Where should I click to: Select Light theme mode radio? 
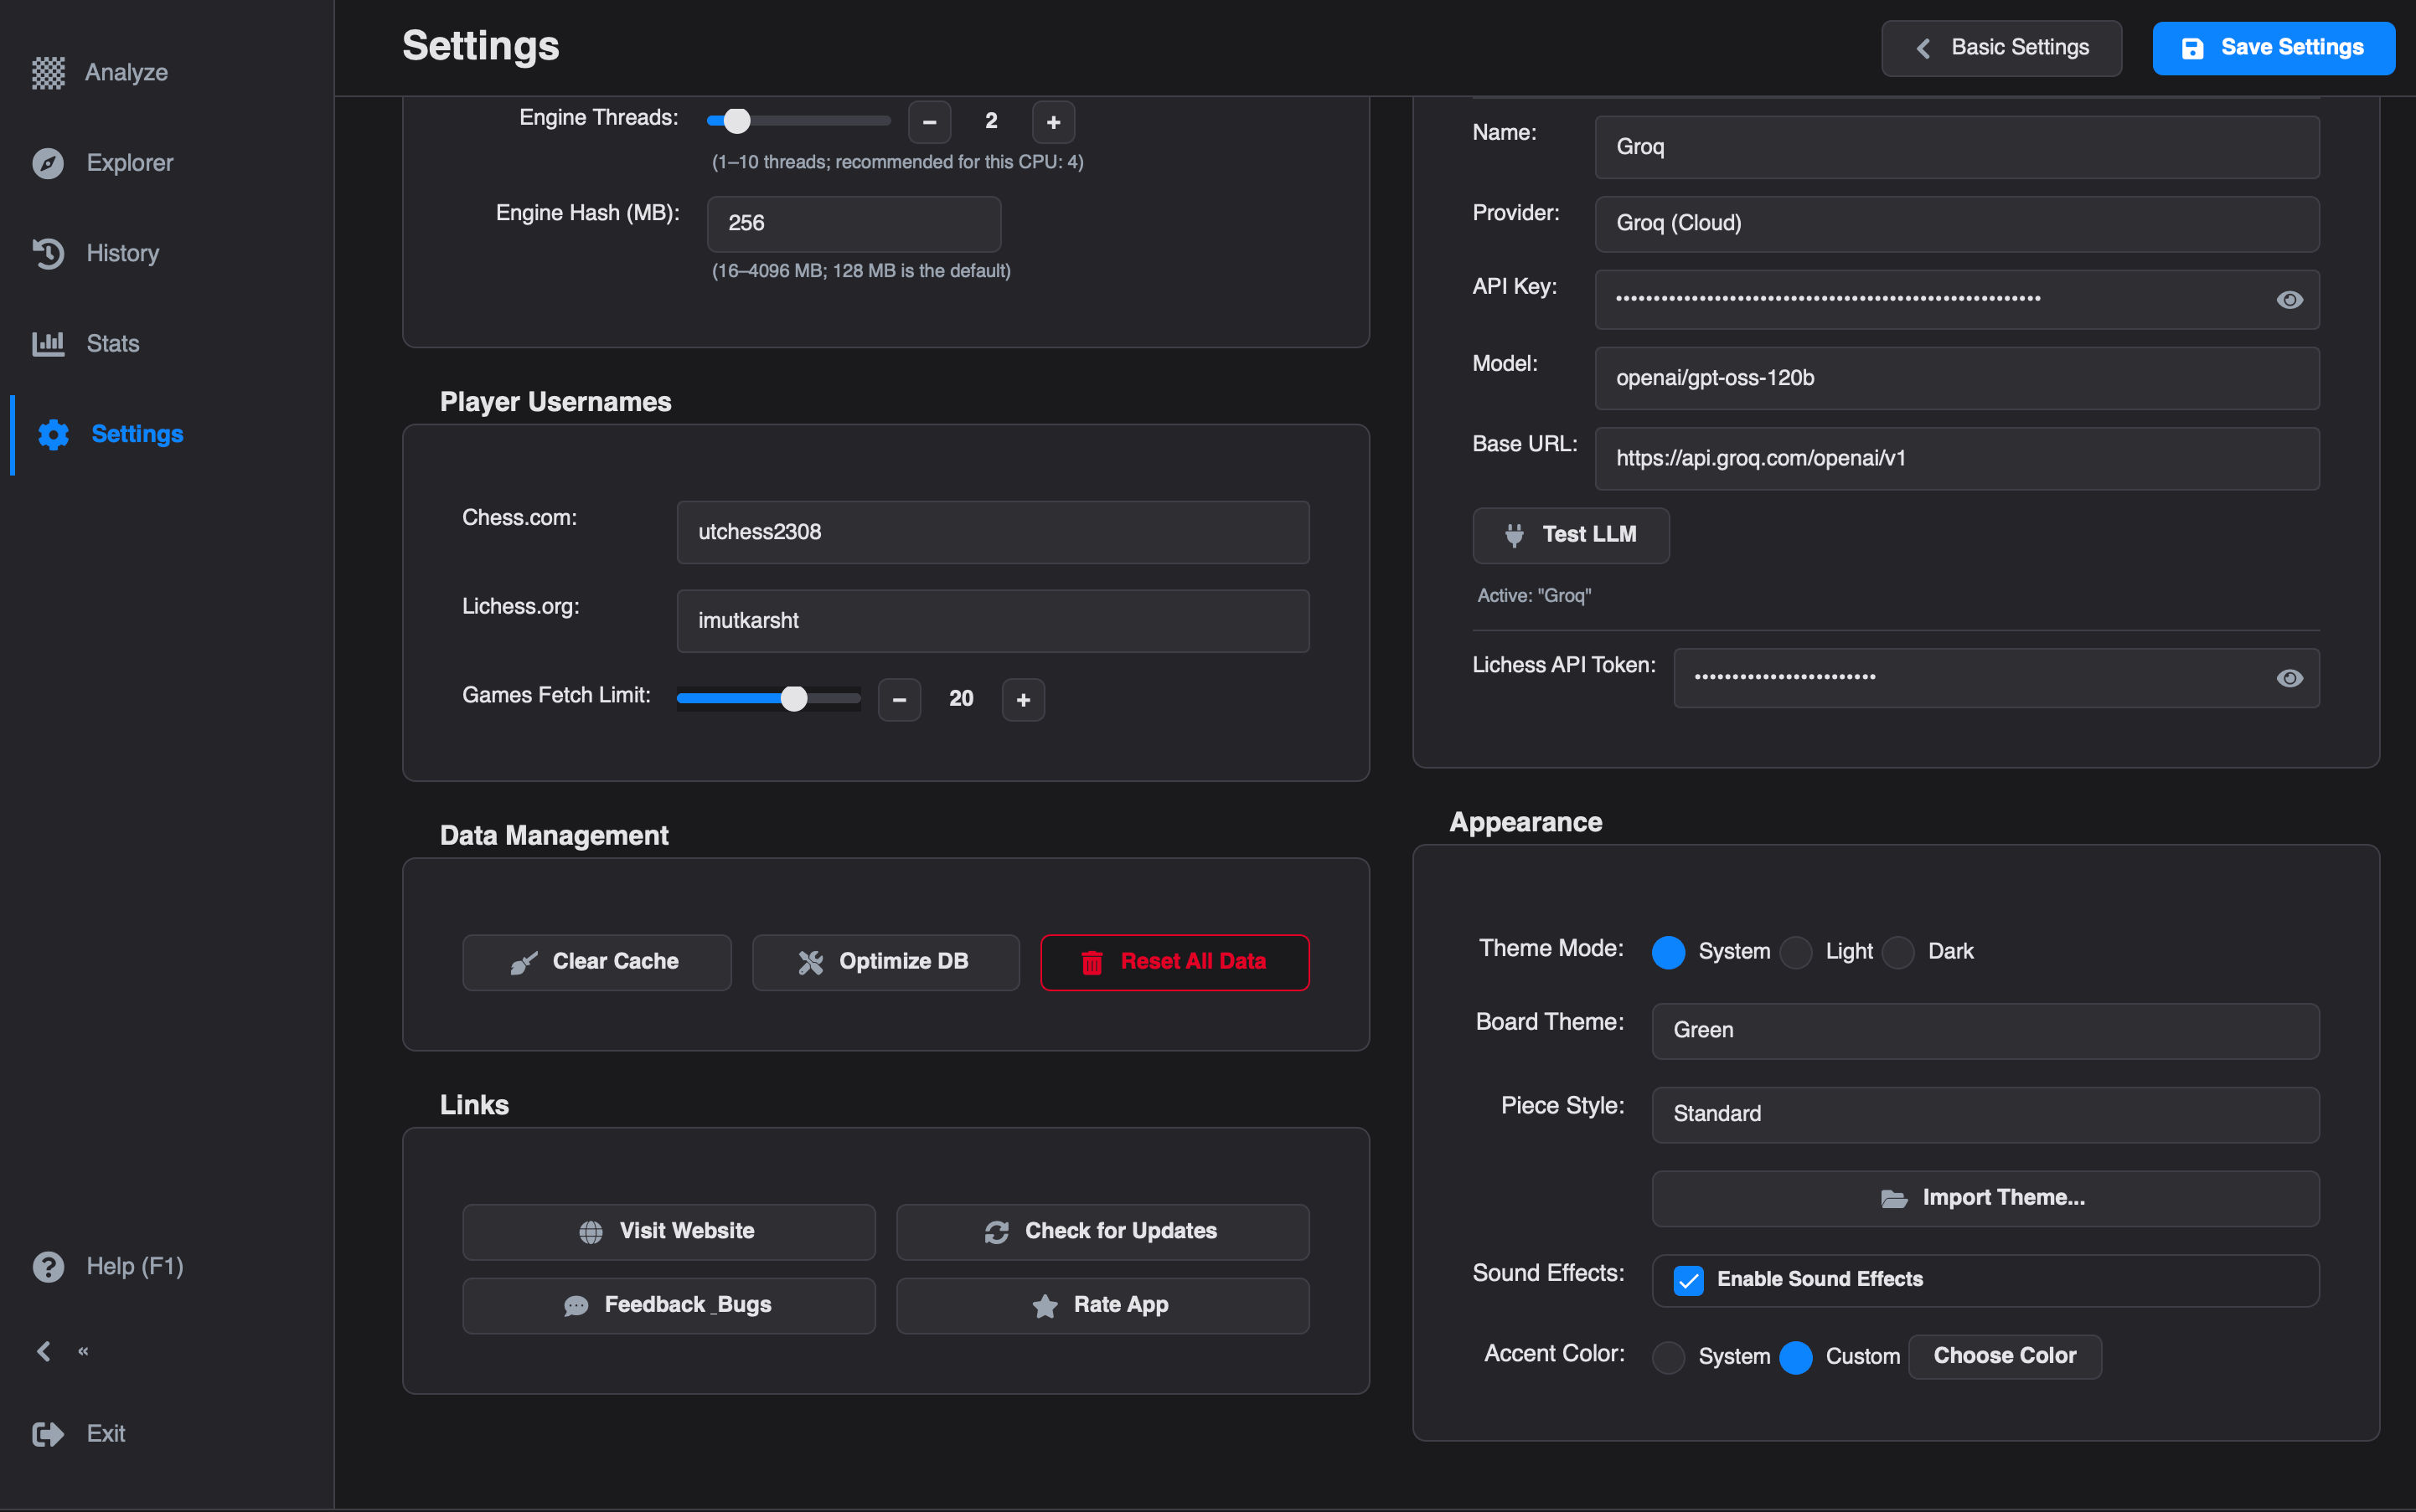(1796, 952)
